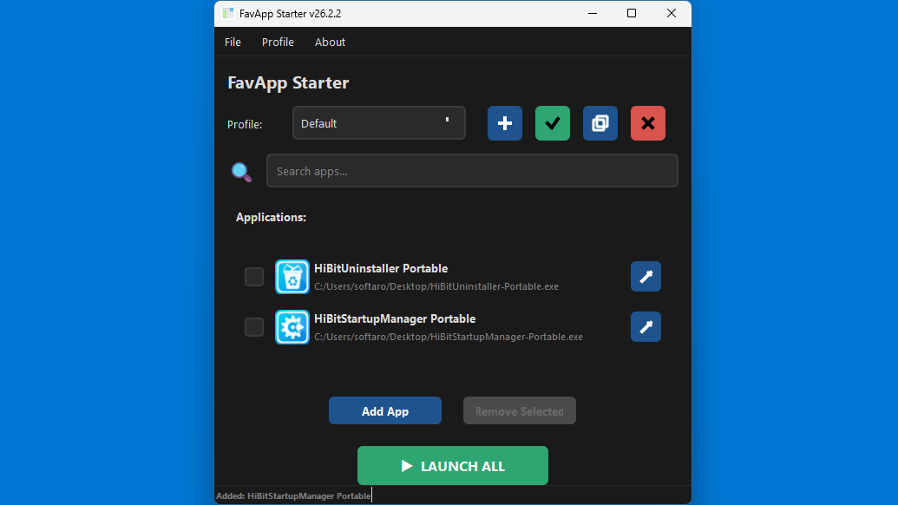
Task: Enable the HiBitStartupManager Portable checkbox
Action: (254, 327)
